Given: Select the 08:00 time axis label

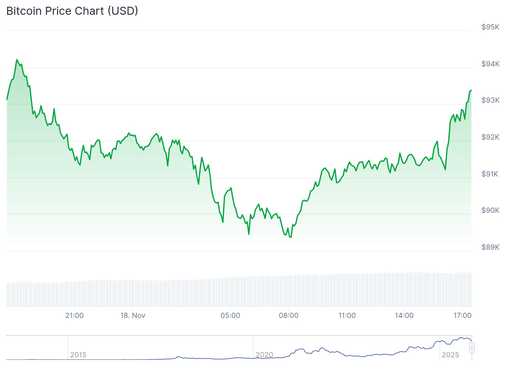Looking at the screenshot, I should tap(288, 315).
